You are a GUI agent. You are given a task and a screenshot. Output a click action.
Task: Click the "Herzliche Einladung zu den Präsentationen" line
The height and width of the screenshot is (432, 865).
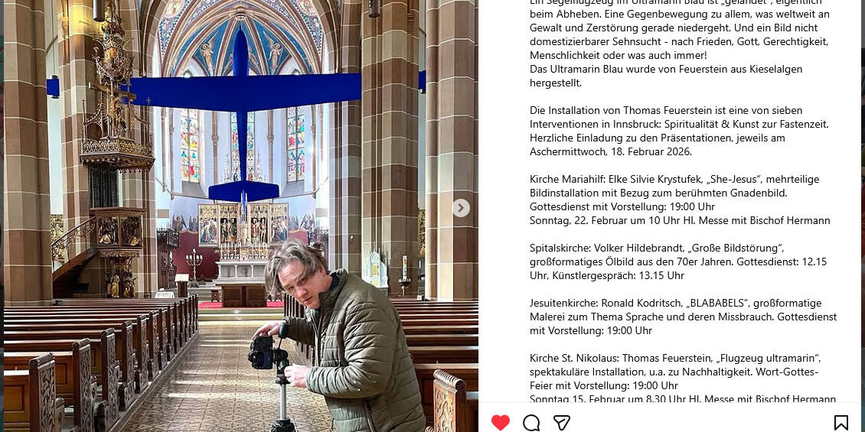(657, 138)
